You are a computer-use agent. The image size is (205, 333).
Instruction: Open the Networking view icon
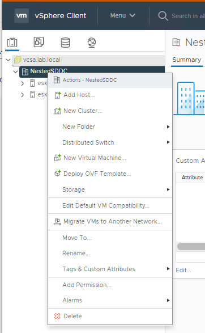[x=92, y=43]
